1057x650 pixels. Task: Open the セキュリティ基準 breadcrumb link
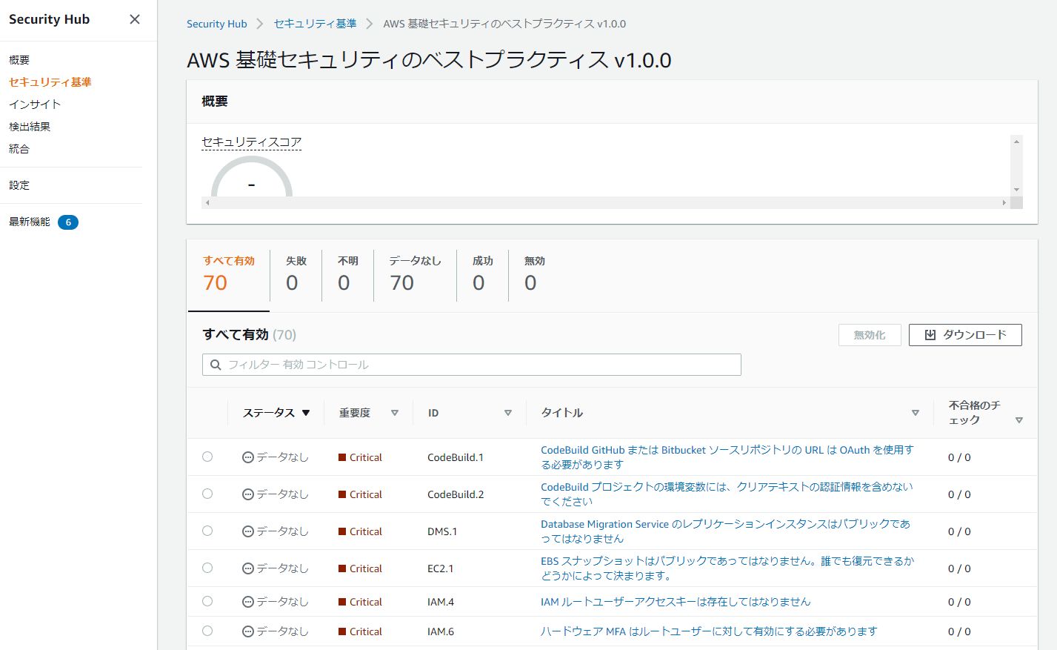315,24
